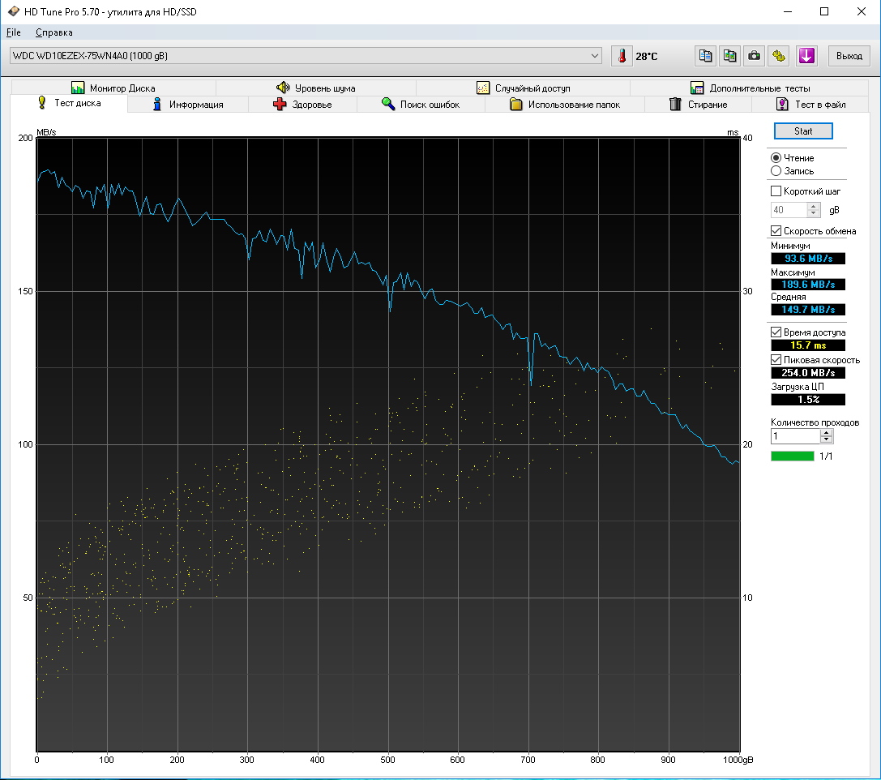Select the Чтение radio button
Image resolution: width=881 pixels, height=780 pixels.
click(x=776, y=158)
